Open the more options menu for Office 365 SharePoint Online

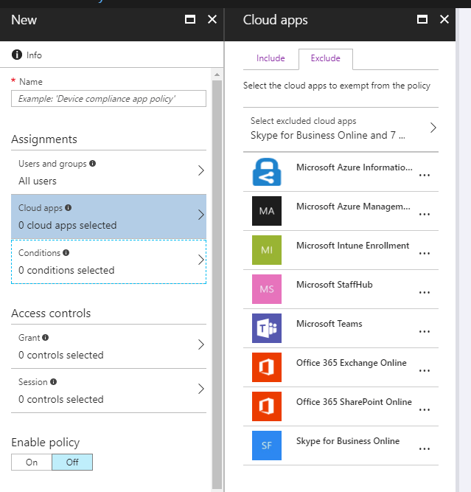(x=425, y=410)
